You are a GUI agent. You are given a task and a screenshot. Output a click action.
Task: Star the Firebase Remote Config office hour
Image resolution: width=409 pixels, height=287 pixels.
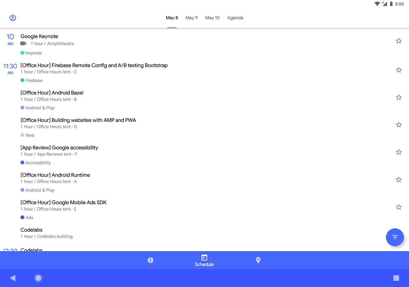399,70
